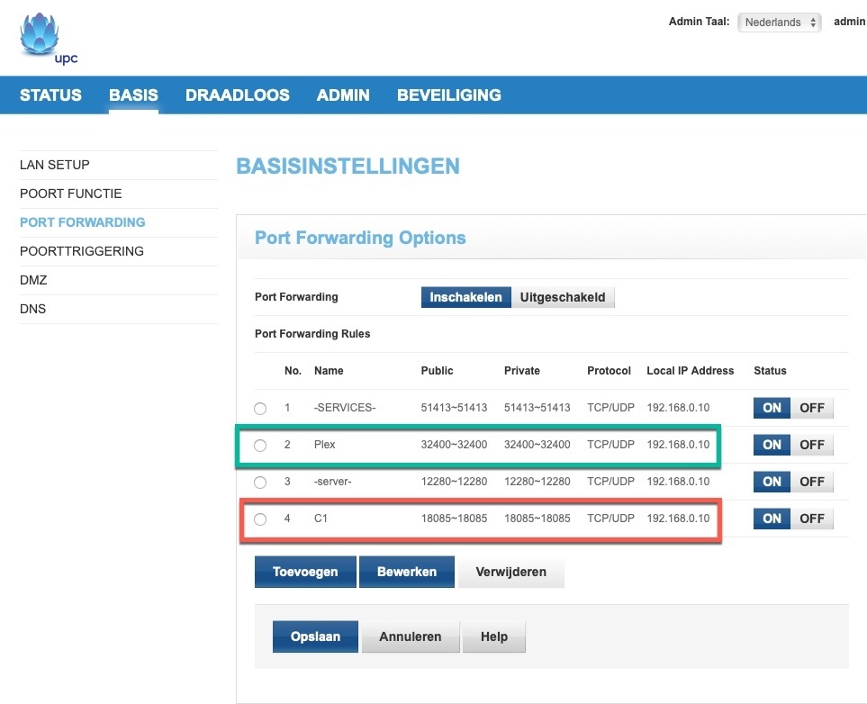Turn ON the -server- rule
The image size is (867, 704).
772,482
